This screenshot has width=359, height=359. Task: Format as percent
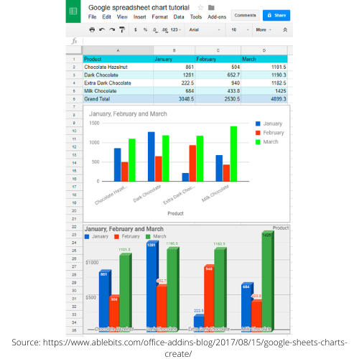click(145, 29)
